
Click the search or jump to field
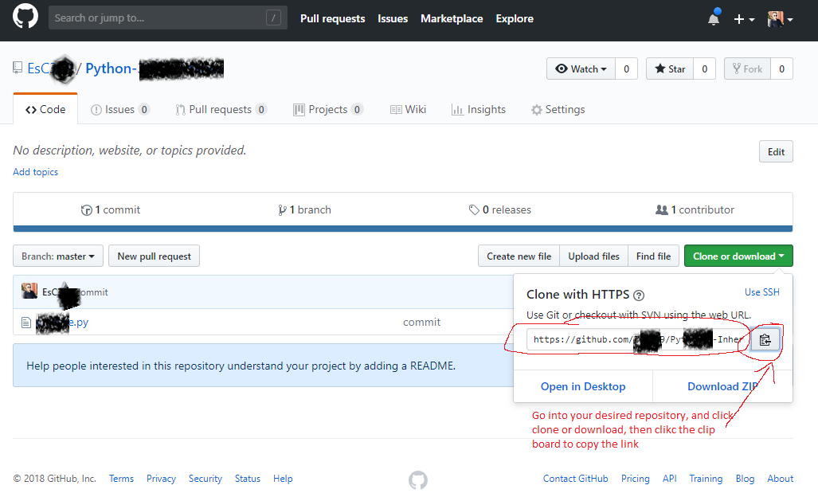167,17
